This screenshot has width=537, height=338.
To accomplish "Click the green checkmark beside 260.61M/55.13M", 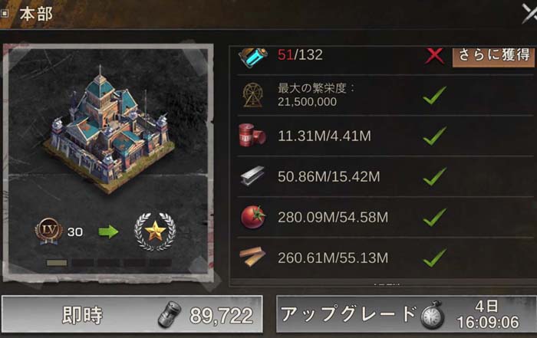I will pos(435,258).
